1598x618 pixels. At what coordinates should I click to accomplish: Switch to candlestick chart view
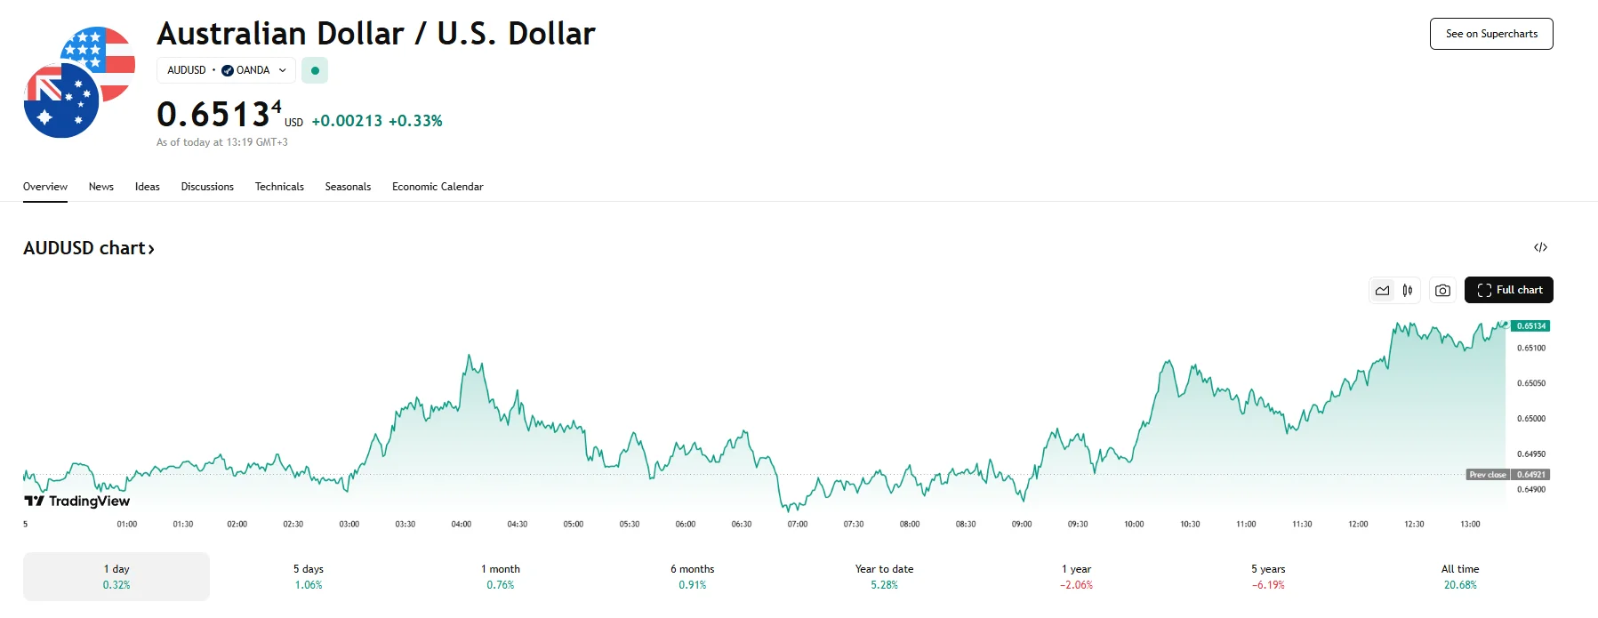(x=1408, y=291)
